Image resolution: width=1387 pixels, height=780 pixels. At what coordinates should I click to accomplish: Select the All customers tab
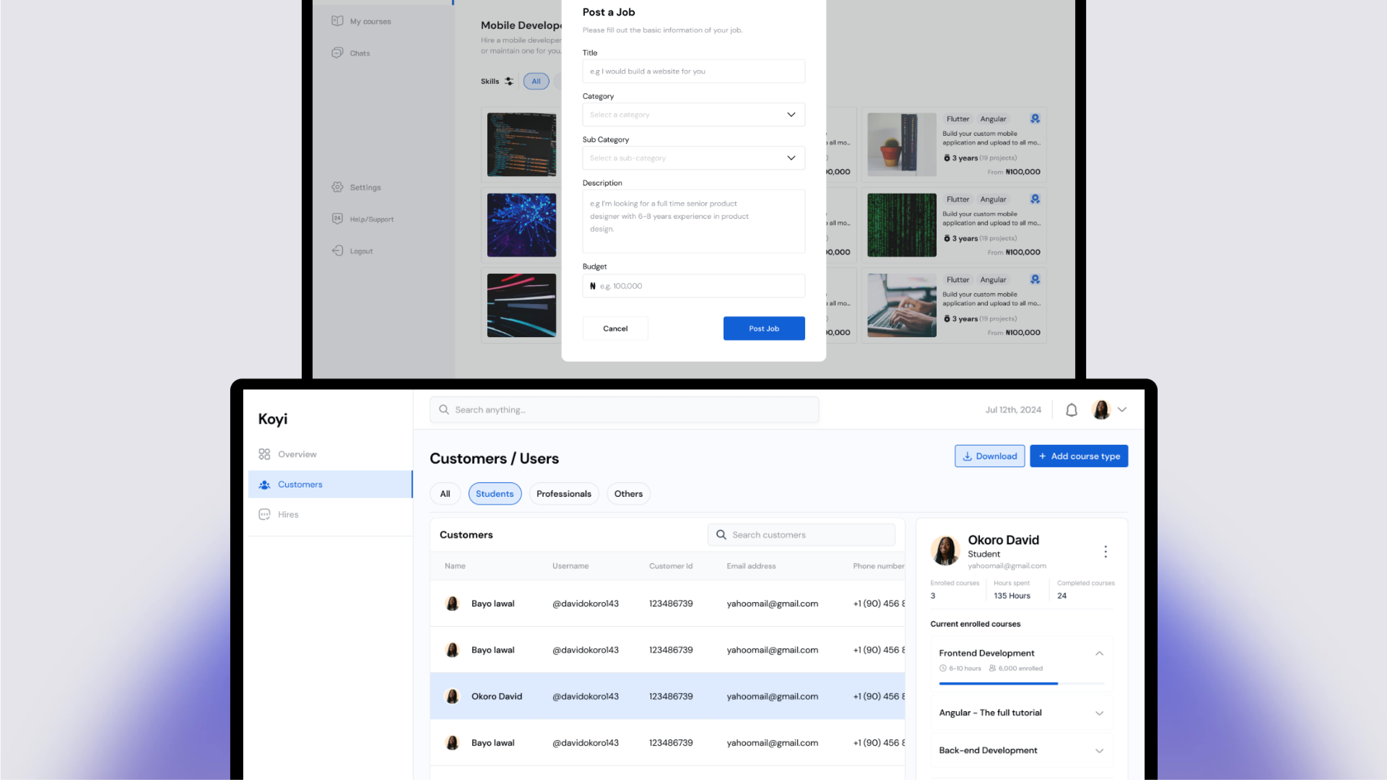[x=445, y=494]
